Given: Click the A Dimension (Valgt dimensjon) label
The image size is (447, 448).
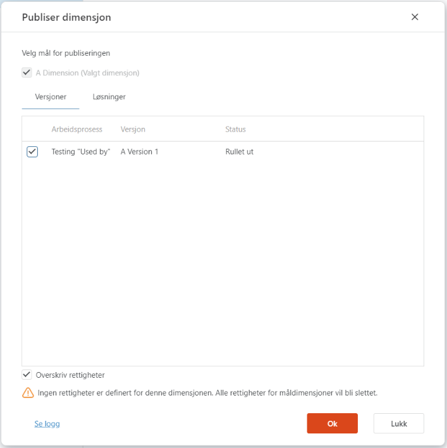Looking at the screenshot, I should tap(87, 73).
